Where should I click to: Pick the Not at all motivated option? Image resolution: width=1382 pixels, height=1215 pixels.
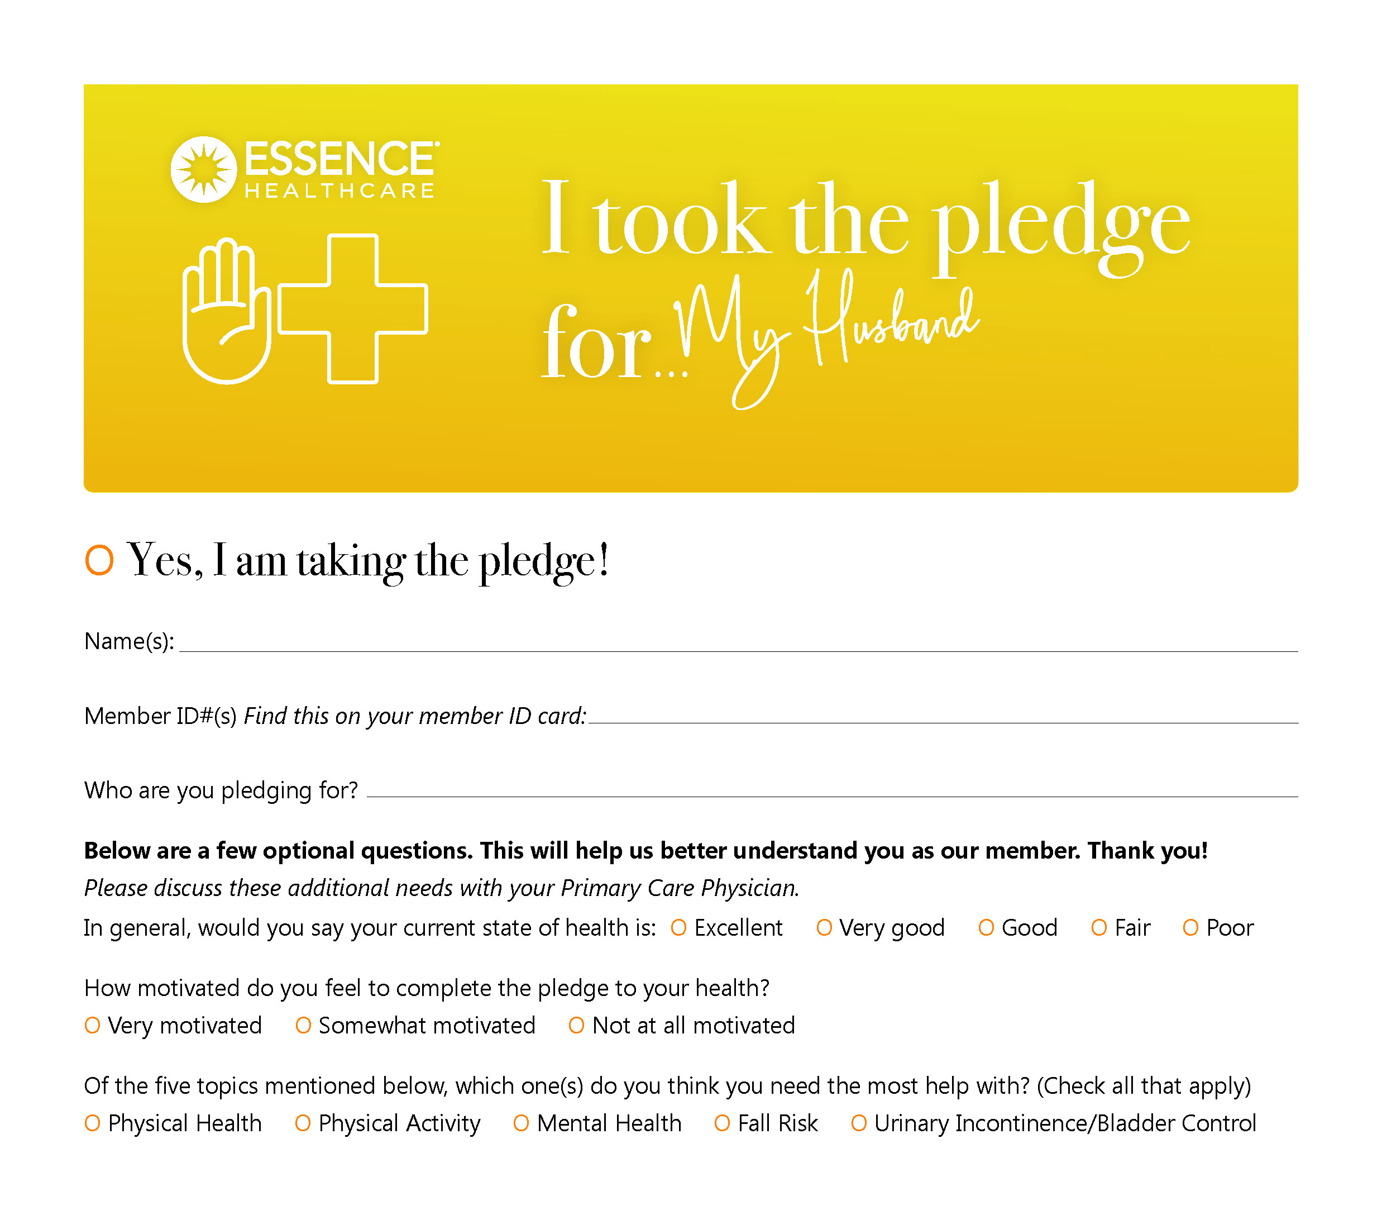coord(576,1026)
